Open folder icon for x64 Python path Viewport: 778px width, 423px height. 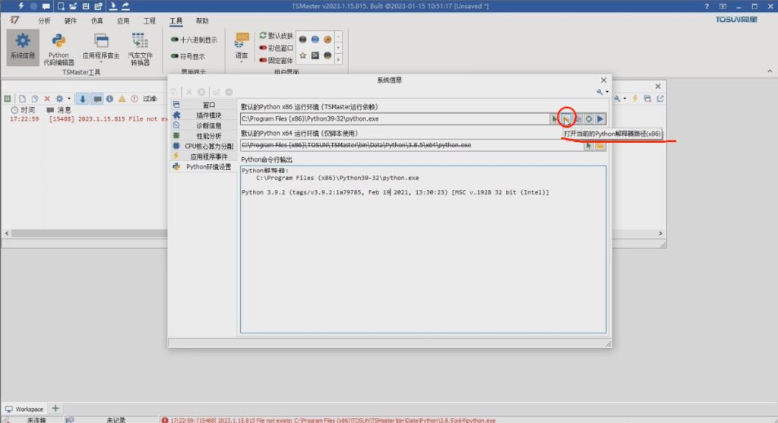tap(599, 145)
